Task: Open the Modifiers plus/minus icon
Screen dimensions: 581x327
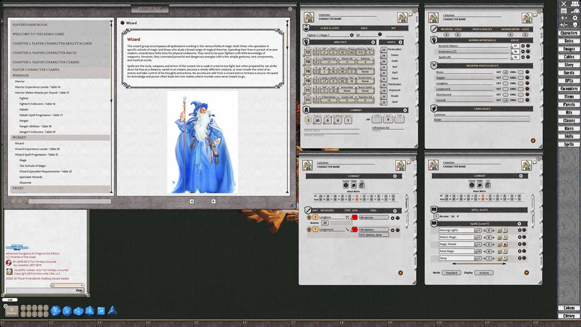Action: 564,25
